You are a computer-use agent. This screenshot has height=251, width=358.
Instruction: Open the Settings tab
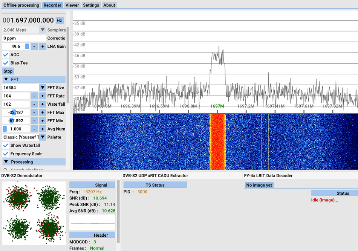click(91, 5)
